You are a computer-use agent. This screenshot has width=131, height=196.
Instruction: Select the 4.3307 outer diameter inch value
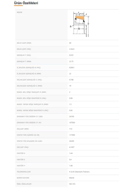click(x=72, y=147)
